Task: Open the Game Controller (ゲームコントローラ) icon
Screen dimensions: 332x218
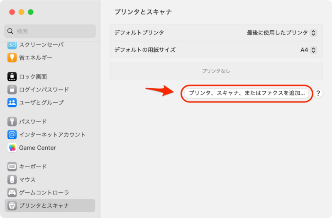Action: 12,192
